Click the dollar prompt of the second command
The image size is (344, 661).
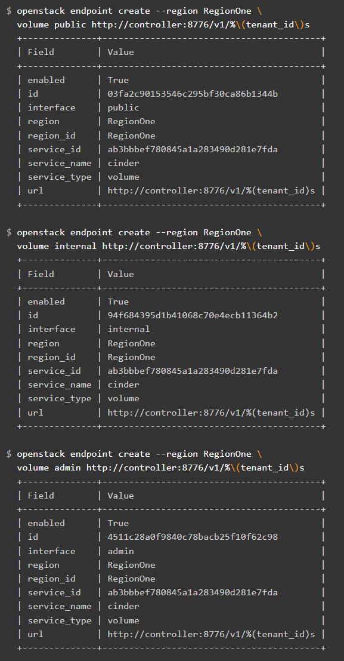(10, 232)
